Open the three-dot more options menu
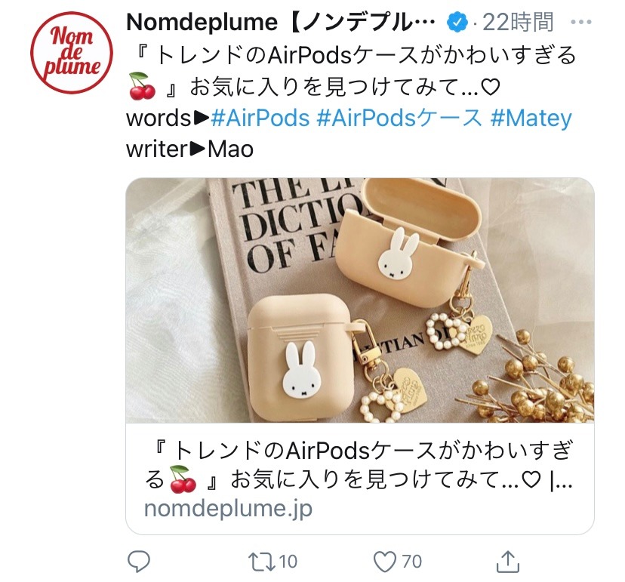 pyautogui.click(x=580, y=22)
